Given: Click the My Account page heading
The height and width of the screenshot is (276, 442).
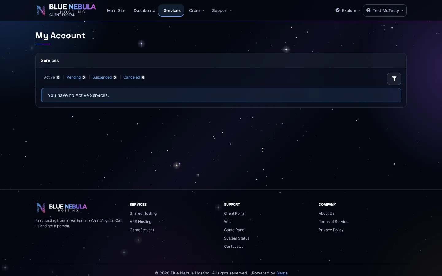Looking at the screenshot, I should pos(60,36).
